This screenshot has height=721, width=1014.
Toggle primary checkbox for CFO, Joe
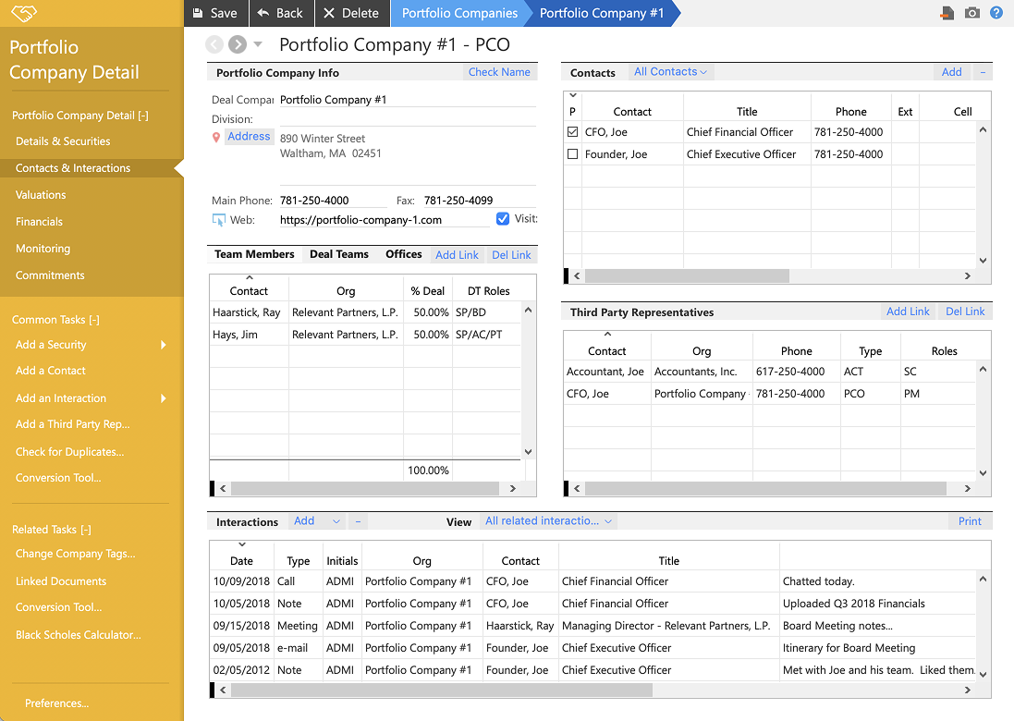point(572,132)
